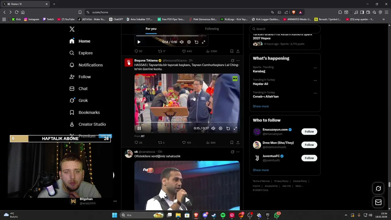This screenshot has height=220, width=391.
Task: Toggle picture-in-picture on RT video
Action: (228, 128)
